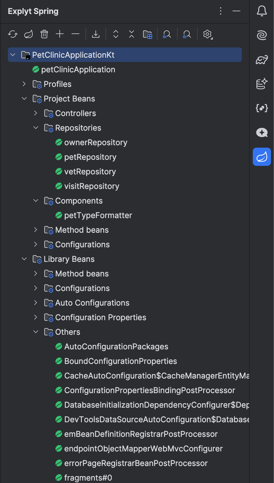
Task: Open the Notifications bell sidebar icon
Action: (262, 11)
